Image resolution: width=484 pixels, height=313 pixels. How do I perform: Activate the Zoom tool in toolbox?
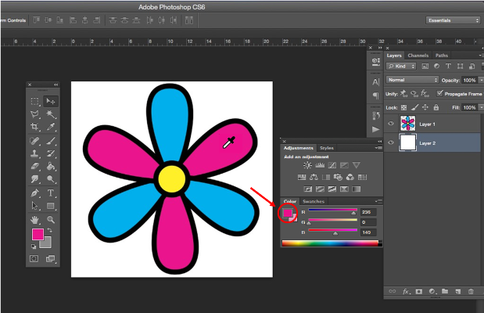51,219
